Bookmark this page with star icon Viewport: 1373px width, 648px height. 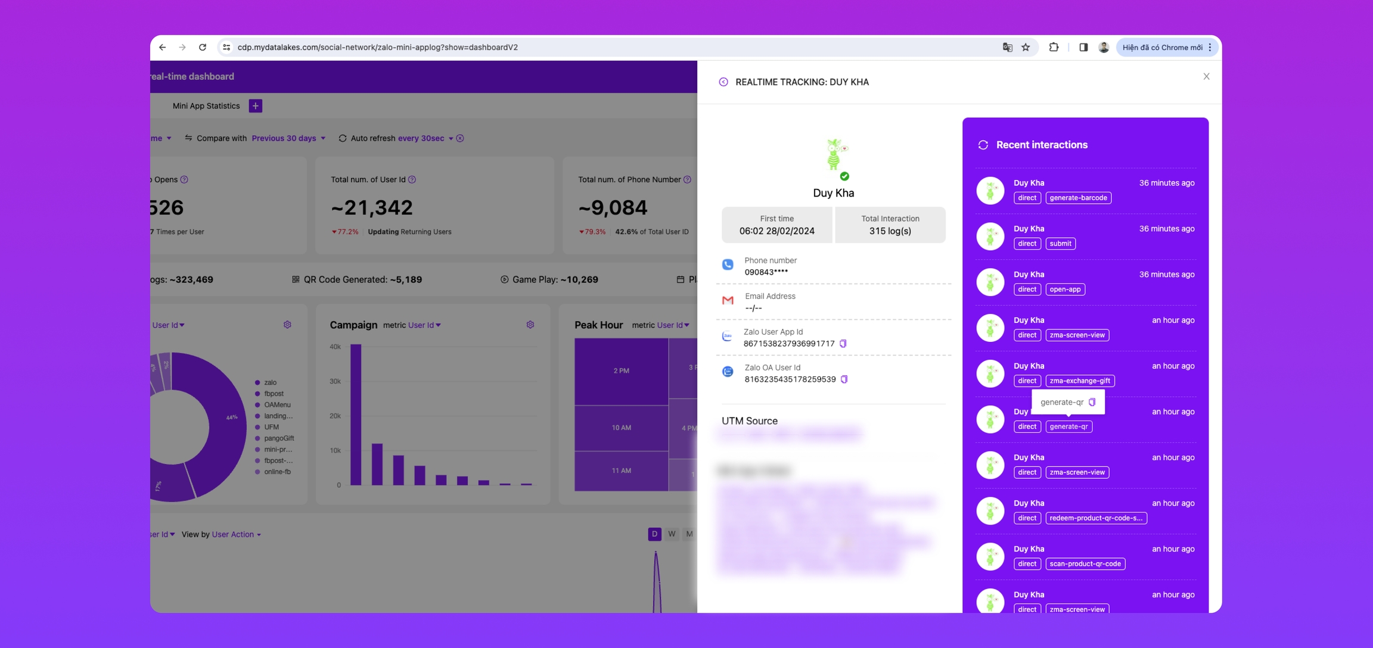[x=1026, y=47]
